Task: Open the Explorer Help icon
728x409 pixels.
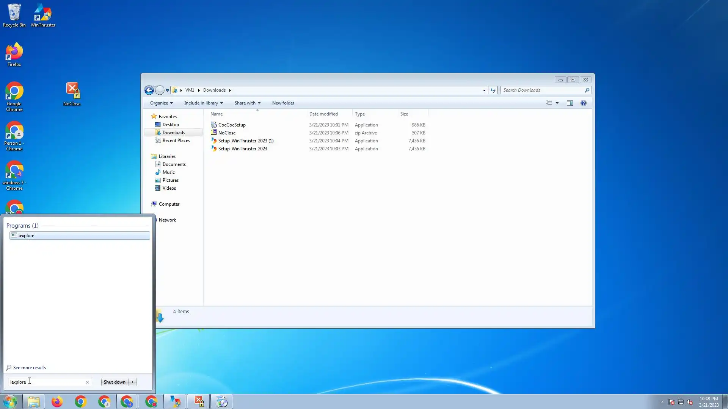Action: coord(583,103)
